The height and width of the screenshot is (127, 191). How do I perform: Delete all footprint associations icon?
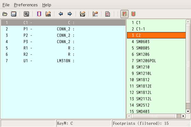[82, 14]
